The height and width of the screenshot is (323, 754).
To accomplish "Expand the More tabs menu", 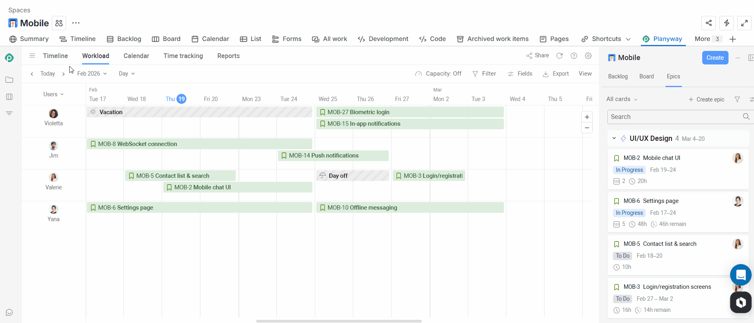I will click(708, 39).
